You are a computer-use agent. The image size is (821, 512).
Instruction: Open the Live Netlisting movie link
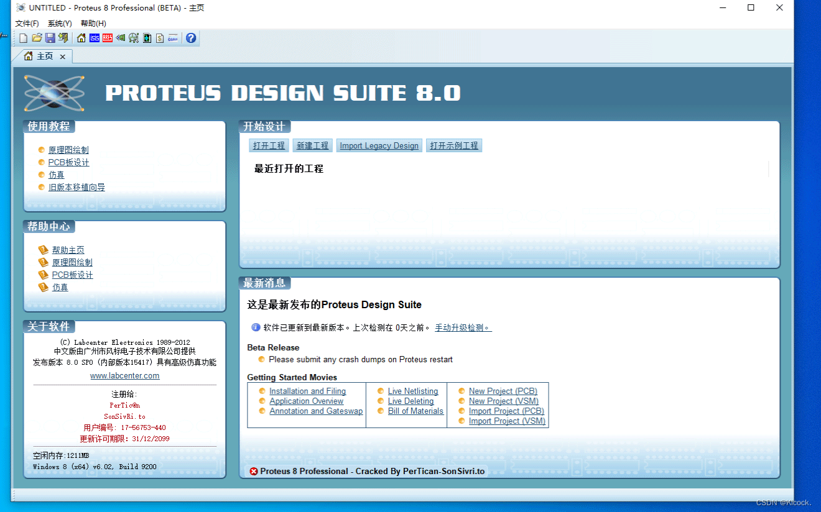coord(413,391)
